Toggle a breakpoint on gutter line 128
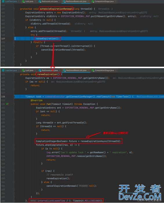Image resolution: width=164 pixels, height=203 pixels. click(3, 97)
